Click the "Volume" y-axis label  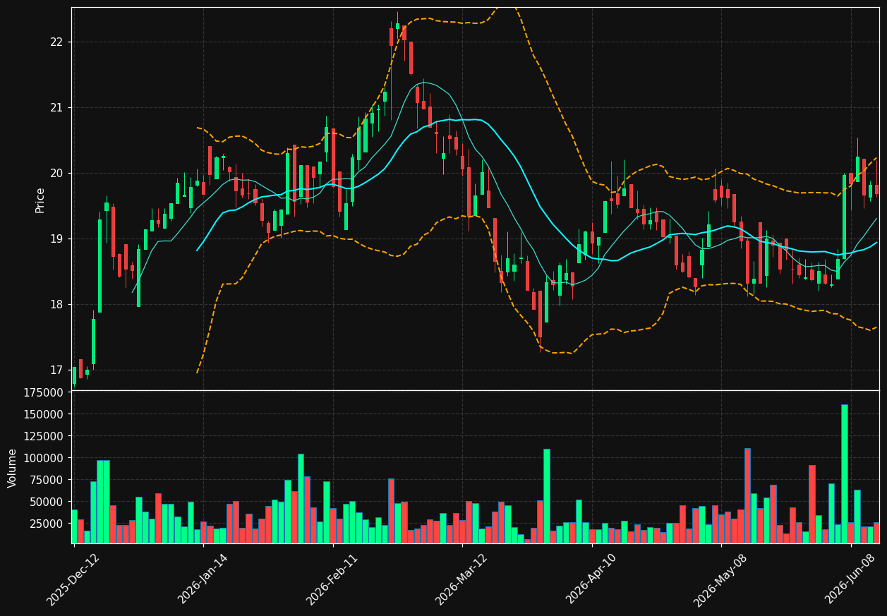(x=12, y=468)
